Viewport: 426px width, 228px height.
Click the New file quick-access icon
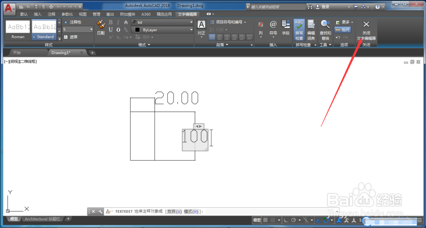pos(21,6)
